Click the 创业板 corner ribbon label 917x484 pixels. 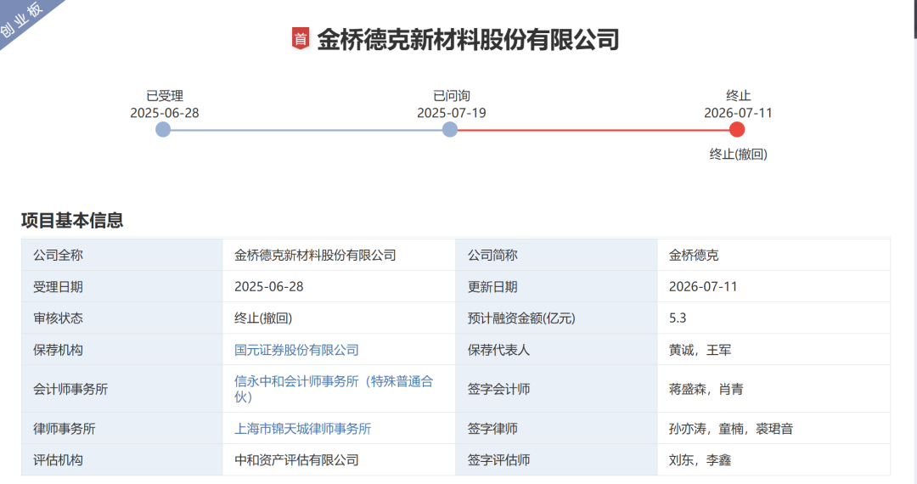coord(21,20)
